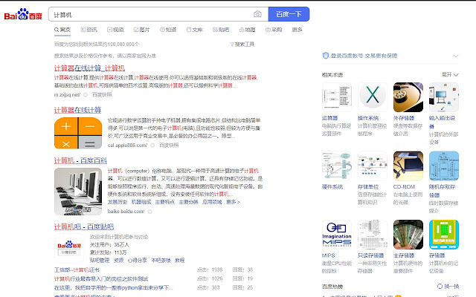
Task: Click the 操作系统 X logo thumbnail
Action: (x=373, y=97)
